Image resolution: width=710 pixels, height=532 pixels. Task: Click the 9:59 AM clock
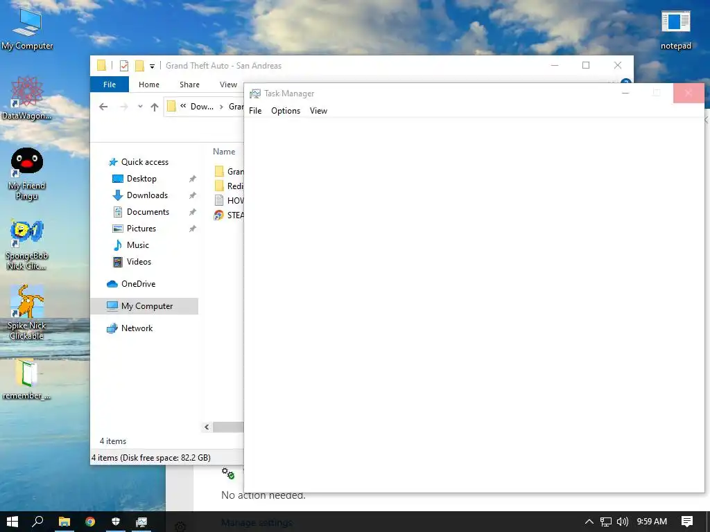point(652,522)
